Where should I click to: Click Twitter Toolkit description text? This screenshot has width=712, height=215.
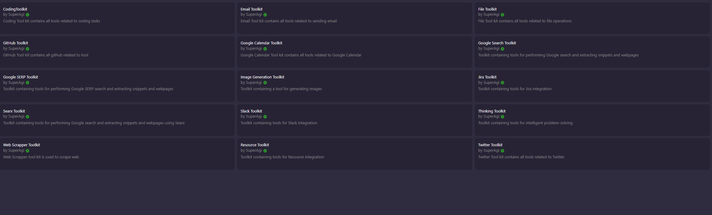tap(521, 157)
